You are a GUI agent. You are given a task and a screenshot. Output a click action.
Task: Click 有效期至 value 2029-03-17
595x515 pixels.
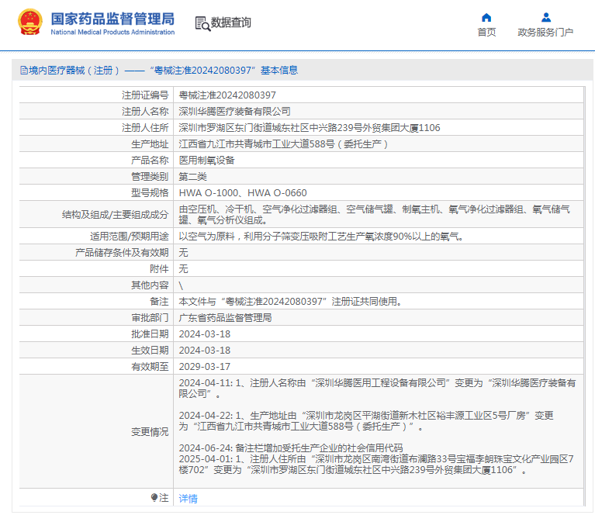[x=205, y=367]
